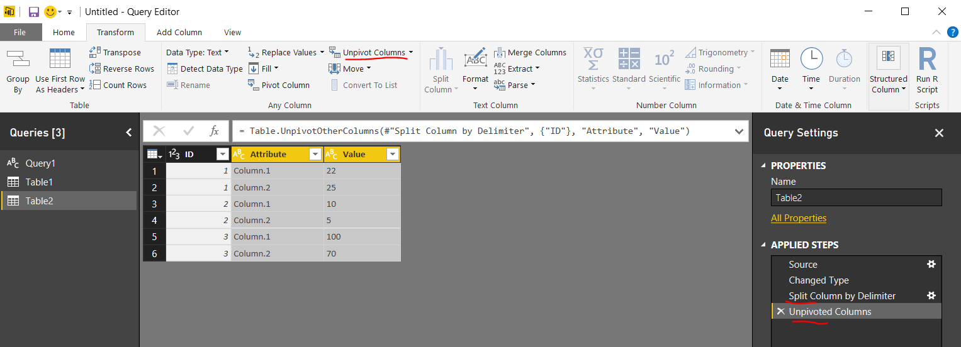Screen dimensions: 961x347
Task: Open the Attribute column filter dropdown
Action: pos(315,154)
